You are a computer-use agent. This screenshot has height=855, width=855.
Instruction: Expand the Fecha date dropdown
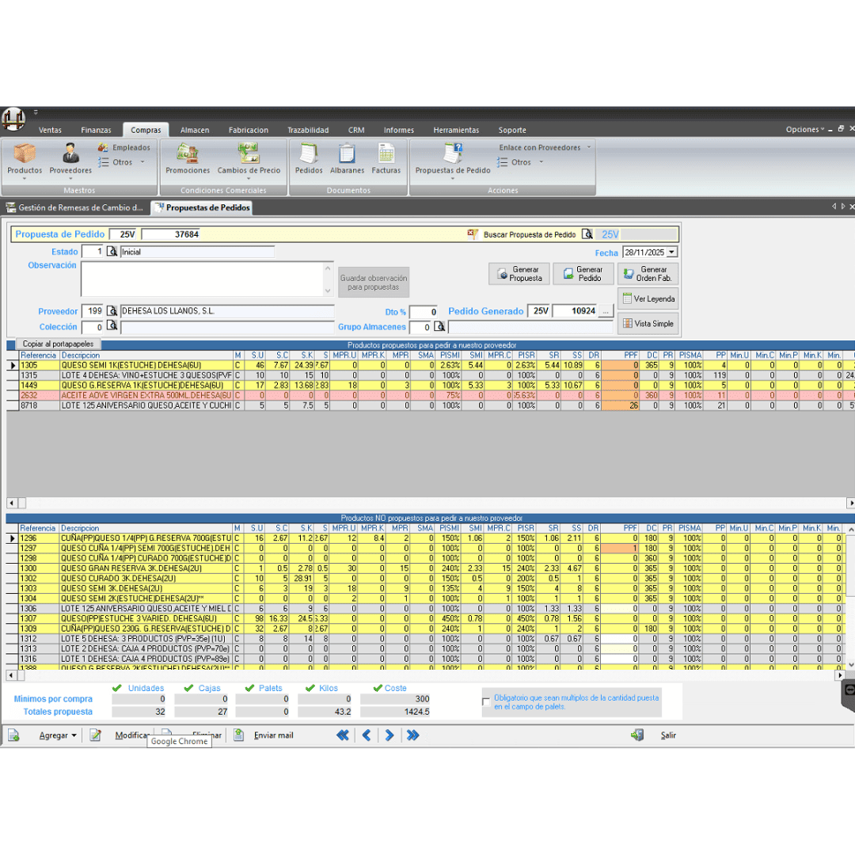coord(672,252)
